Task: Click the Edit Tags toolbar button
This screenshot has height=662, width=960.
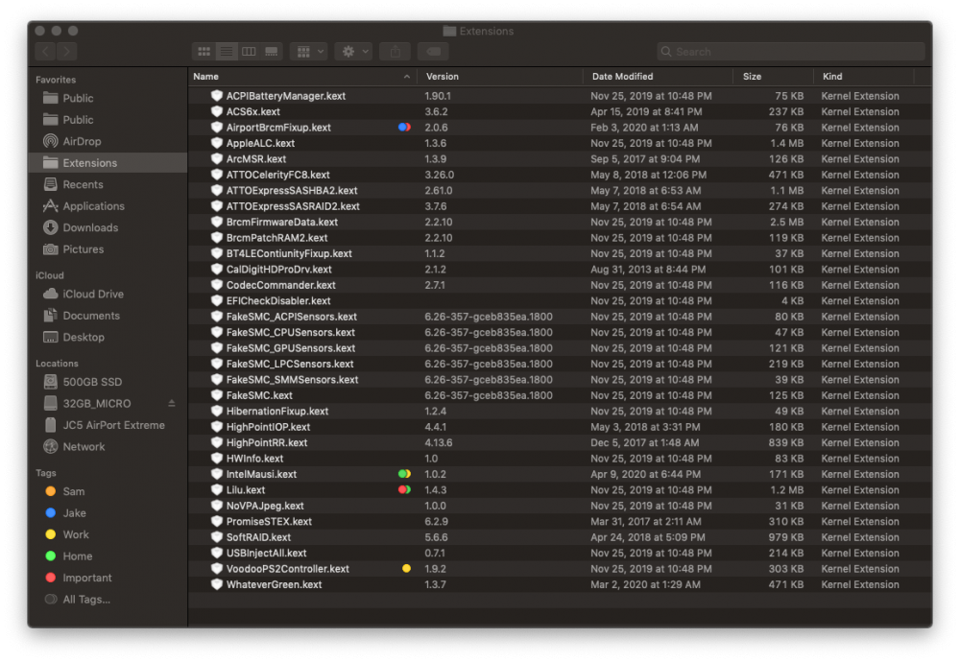Action: [433, 51]
